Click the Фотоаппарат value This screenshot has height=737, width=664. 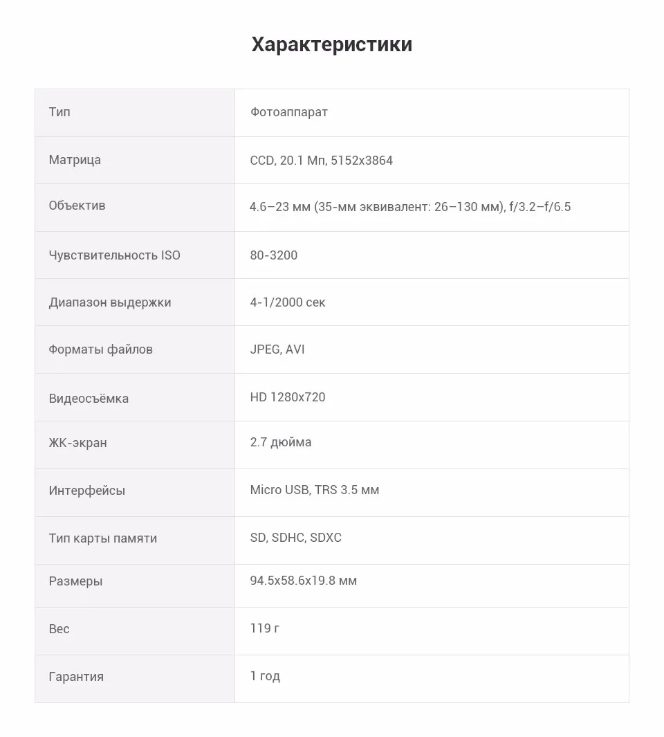[289, 112]
